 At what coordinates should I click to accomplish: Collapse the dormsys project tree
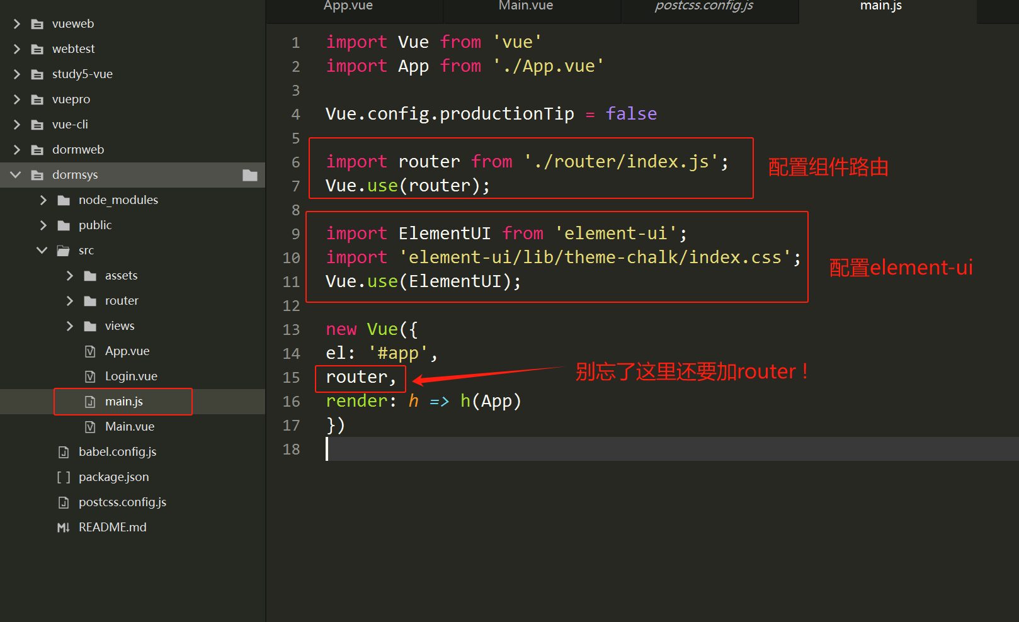14,174
